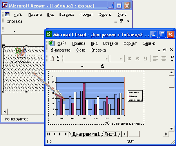Select the chart legend box
Viewport: 176px width, 146px height.
pyautogui.click(x=135, y=96)
